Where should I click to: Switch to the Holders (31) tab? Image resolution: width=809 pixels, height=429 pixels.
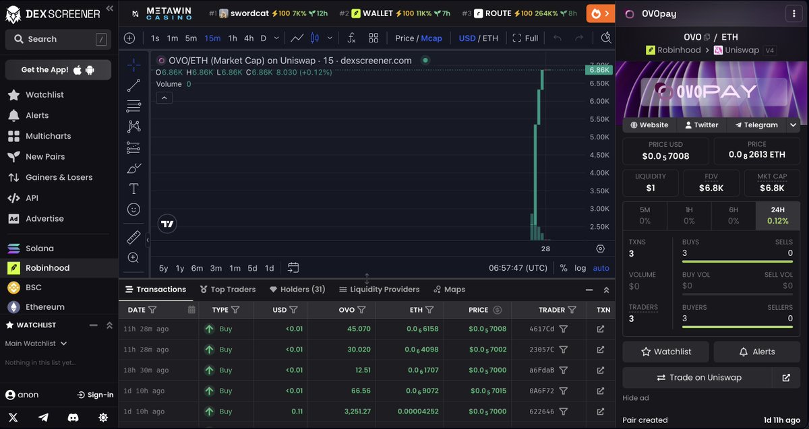297,290
